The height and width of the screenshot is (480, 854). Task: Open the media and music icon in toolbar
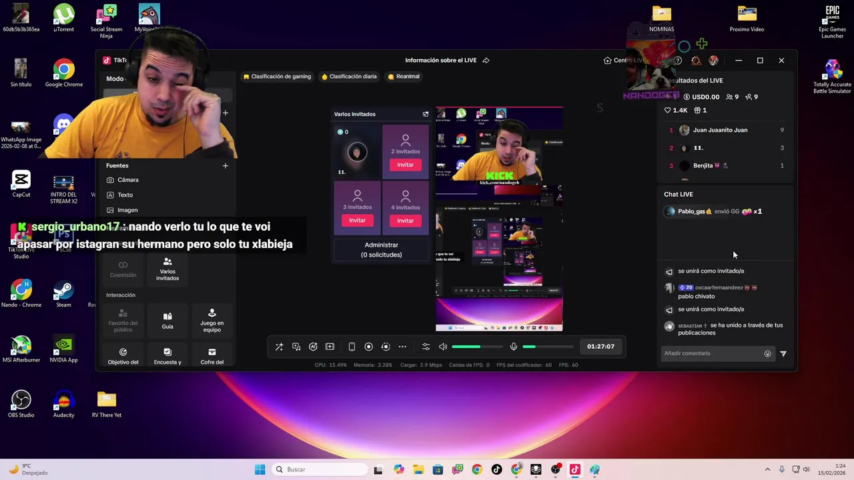(296, 347)
